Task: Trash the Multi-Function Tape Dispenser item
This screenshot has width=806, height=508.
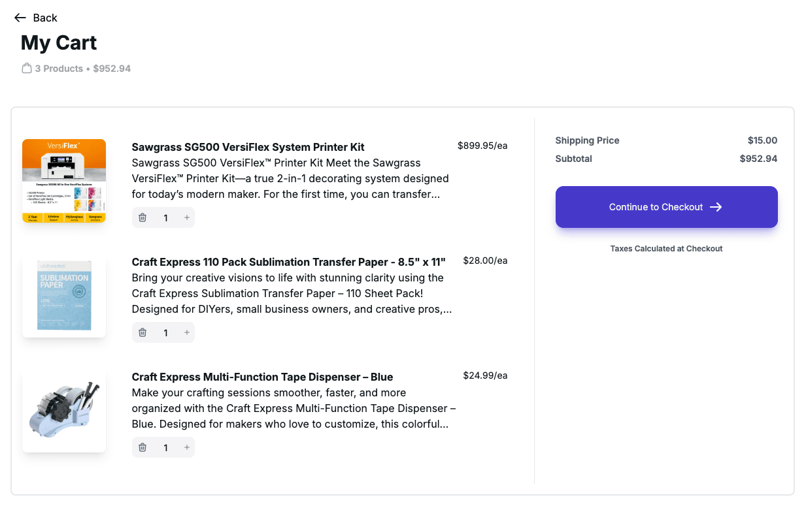Action: 143,447
